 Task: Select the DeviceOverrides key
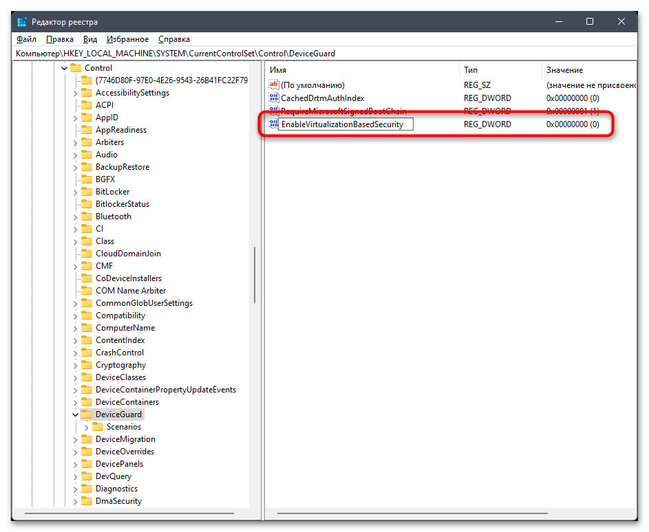[x=125, y=452]
